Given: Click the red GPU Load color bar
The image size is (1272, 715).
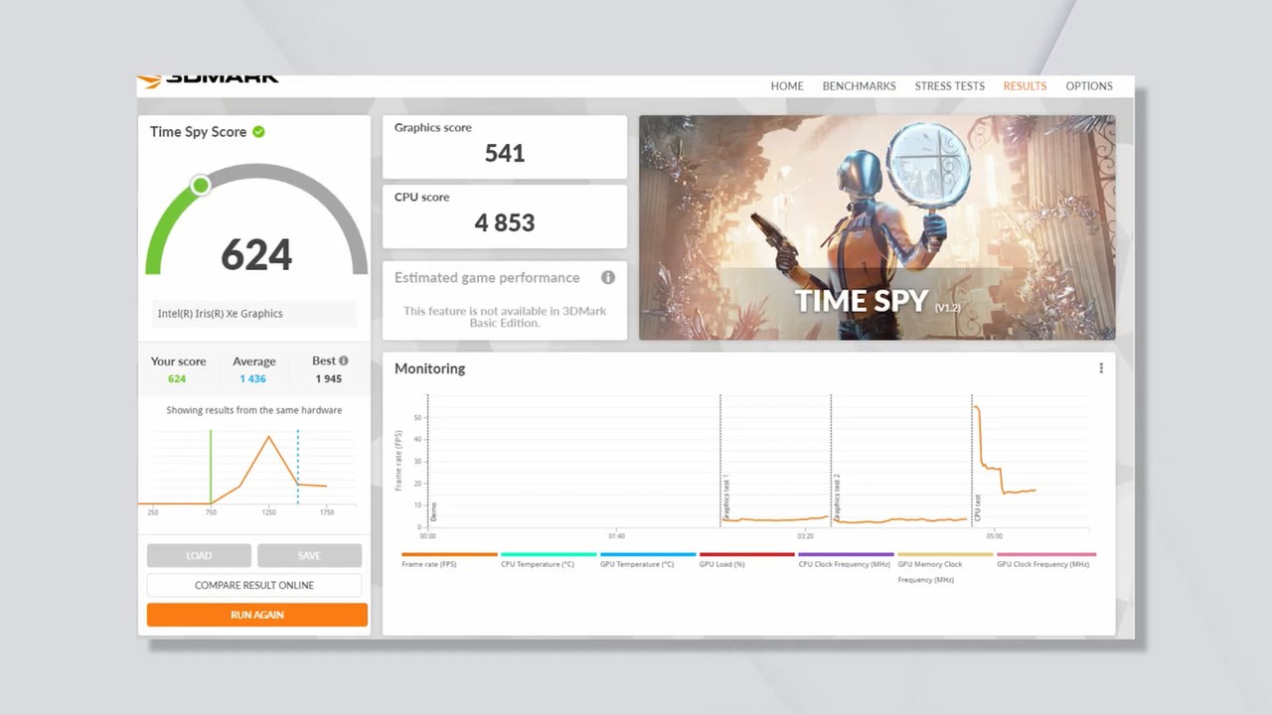Looking at the screenshot, I should [x=747, y=554].
